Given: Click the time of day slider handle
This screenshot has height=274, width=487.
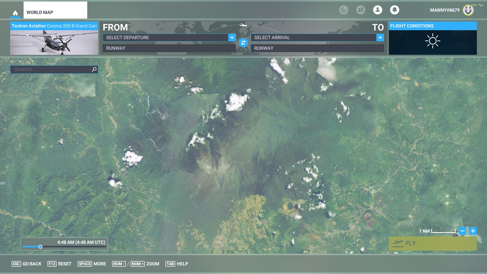Looking at the screenshot, I should click(40, 247).
